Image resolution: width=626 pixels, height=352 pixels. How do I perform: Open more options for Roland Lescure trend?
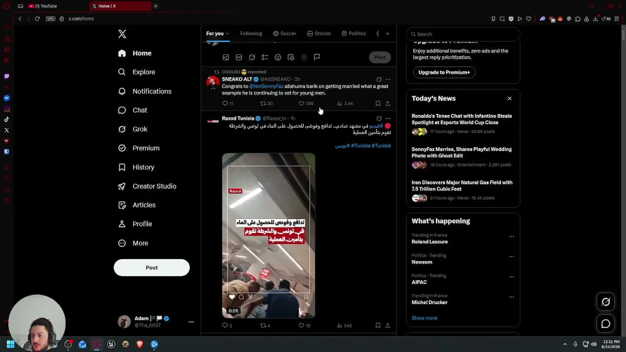(512, 237)
